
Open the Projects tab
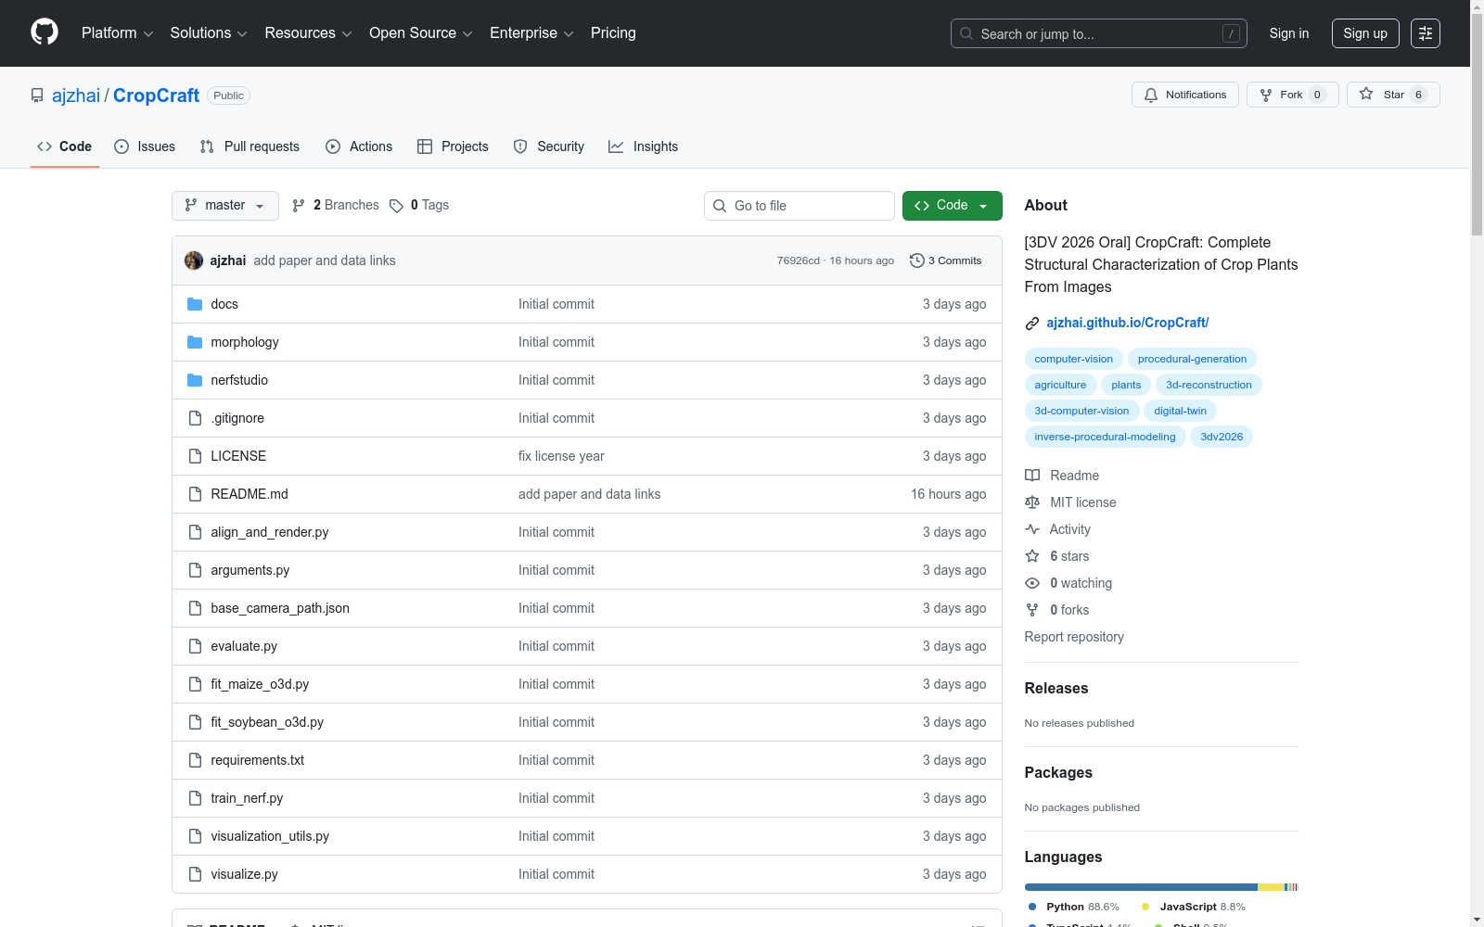453,146
